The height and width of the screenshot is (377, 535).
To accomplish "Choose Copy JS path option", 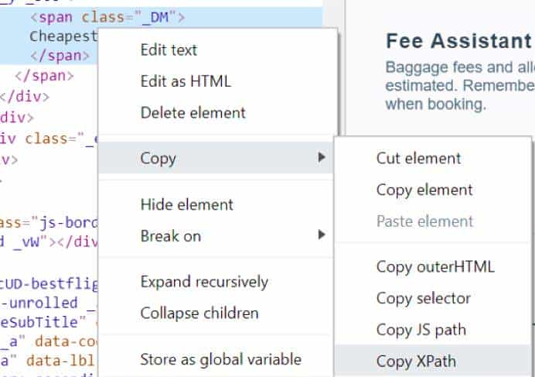I will pyautogui.click(x=421, y=330).
